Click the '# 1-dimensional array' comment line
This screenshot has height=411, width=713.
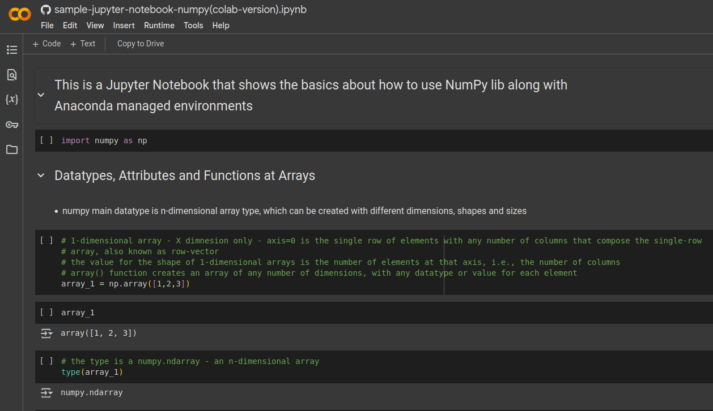point(381,241)
